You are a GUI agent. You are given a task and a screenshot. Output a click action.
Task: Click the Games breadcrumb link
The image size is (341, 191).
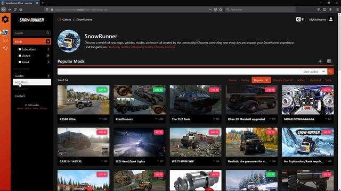pyautogui.click(x=67, y=20)
